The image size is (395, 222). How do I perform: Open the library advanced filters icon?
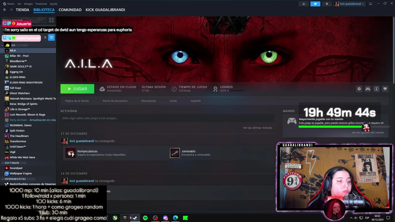click(52, 38)
